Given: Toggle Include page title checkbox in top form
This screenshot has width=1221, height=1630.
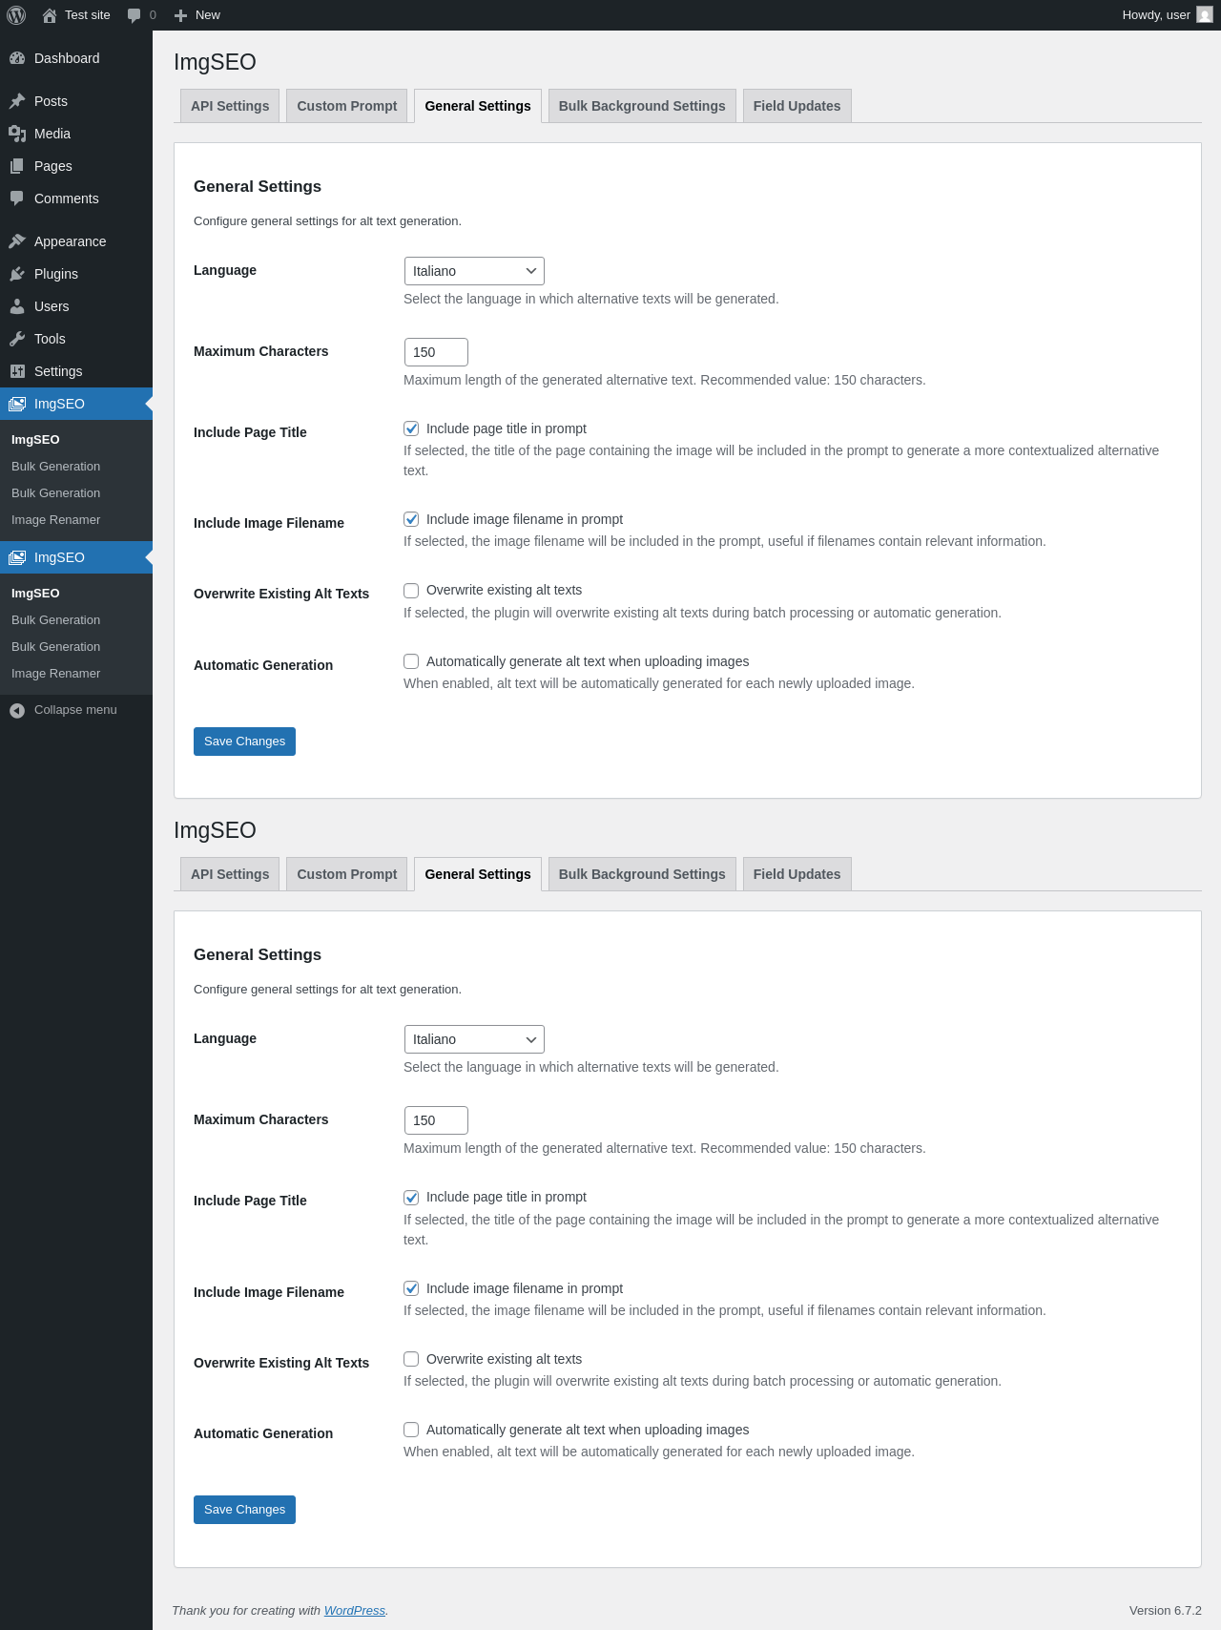Looking at the screenshot, I should point(411,428).
